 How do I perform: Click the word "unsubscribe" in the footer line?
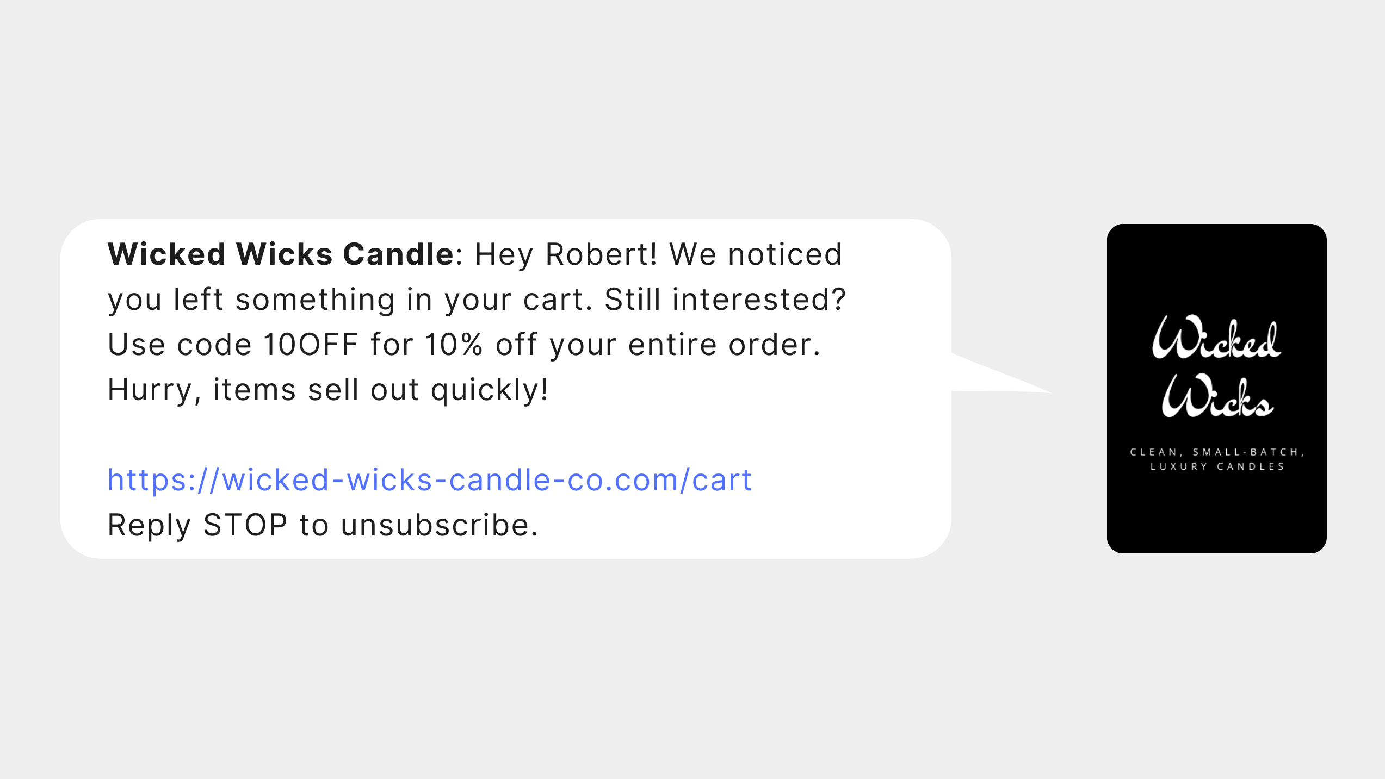tap(435, 525)
